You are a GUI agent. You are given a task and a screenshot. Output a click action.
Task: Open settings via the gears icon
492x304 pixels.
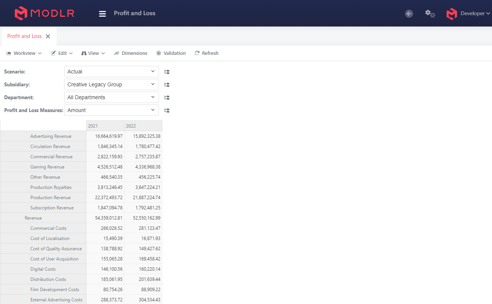click(x=430, y=13)
